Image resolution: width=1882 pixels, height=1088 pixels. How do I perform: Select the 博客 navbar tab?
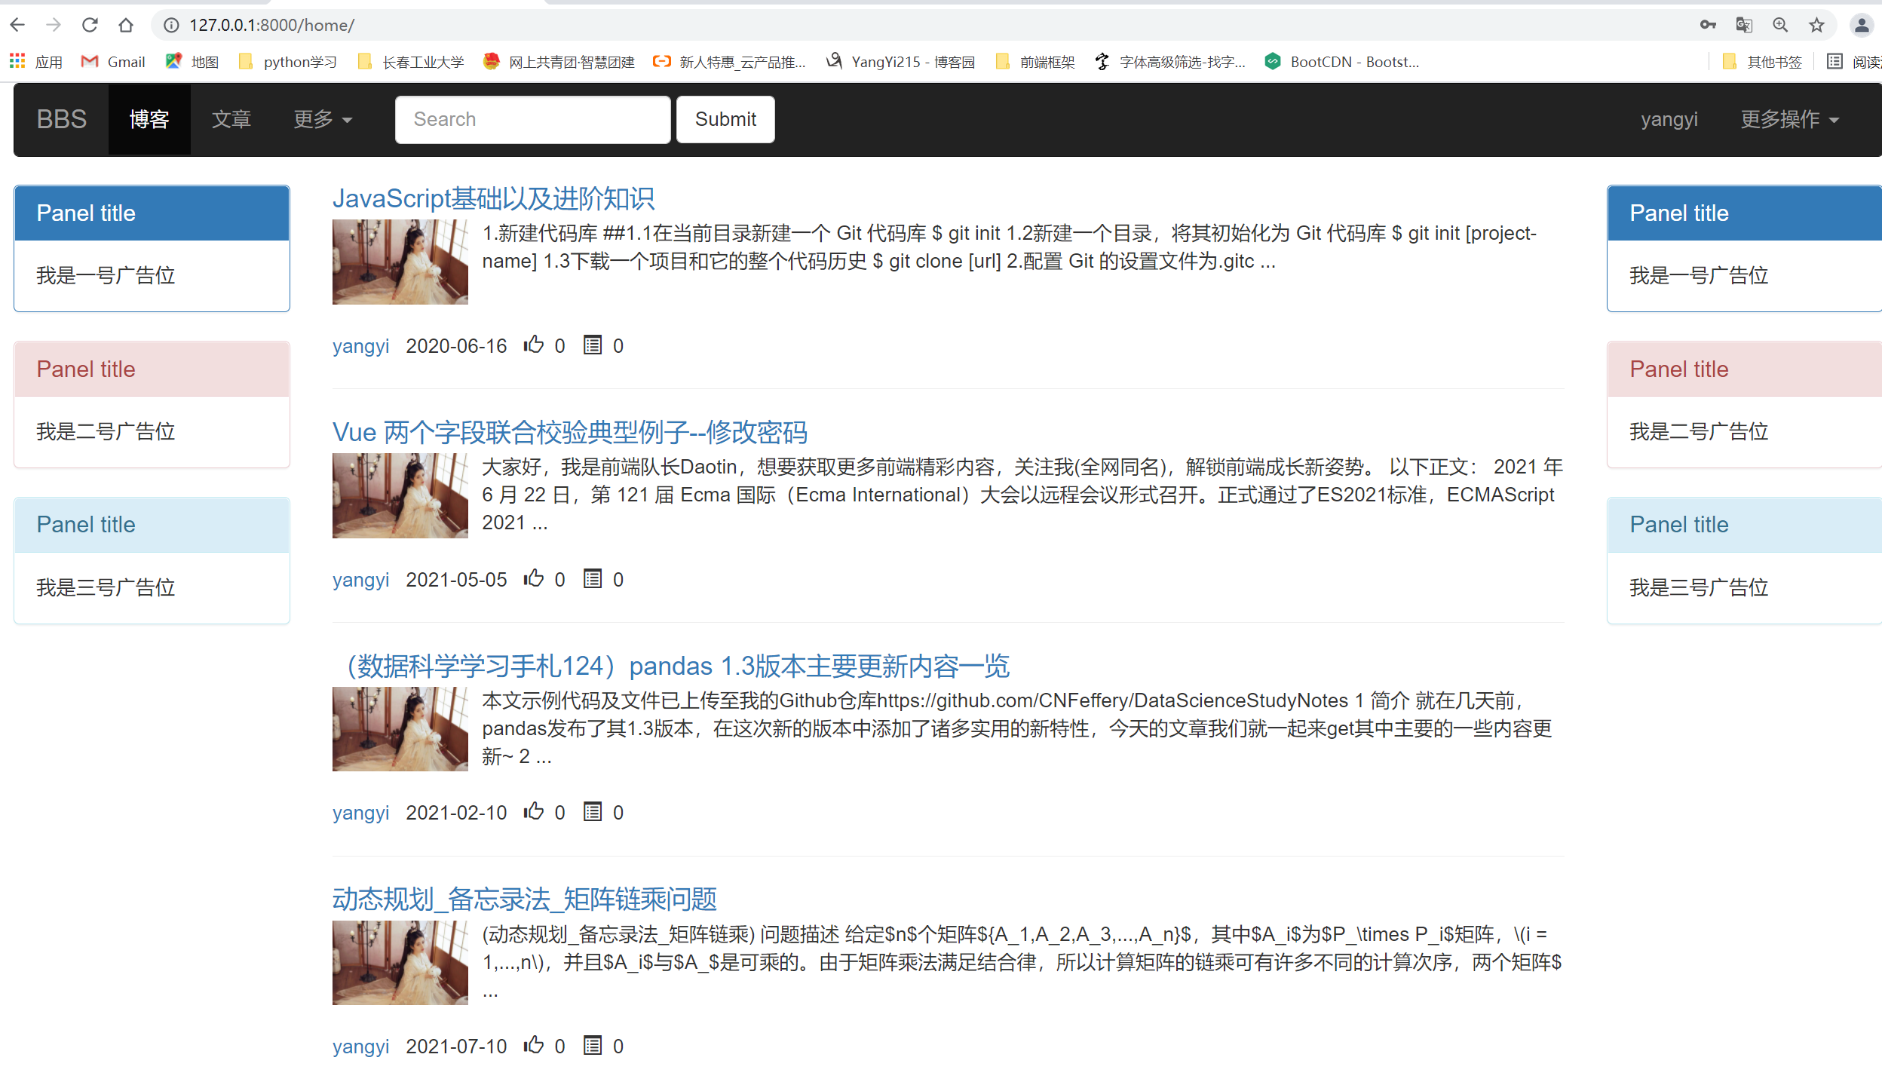coord(149,119)
